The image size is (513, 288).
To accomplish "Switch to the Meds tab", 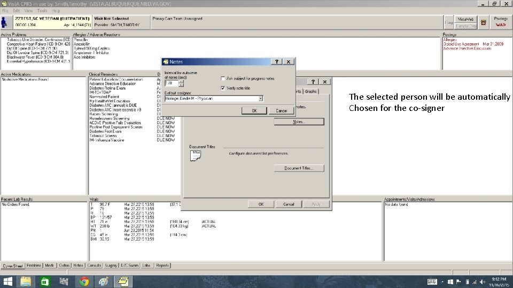I will point(49,266).
